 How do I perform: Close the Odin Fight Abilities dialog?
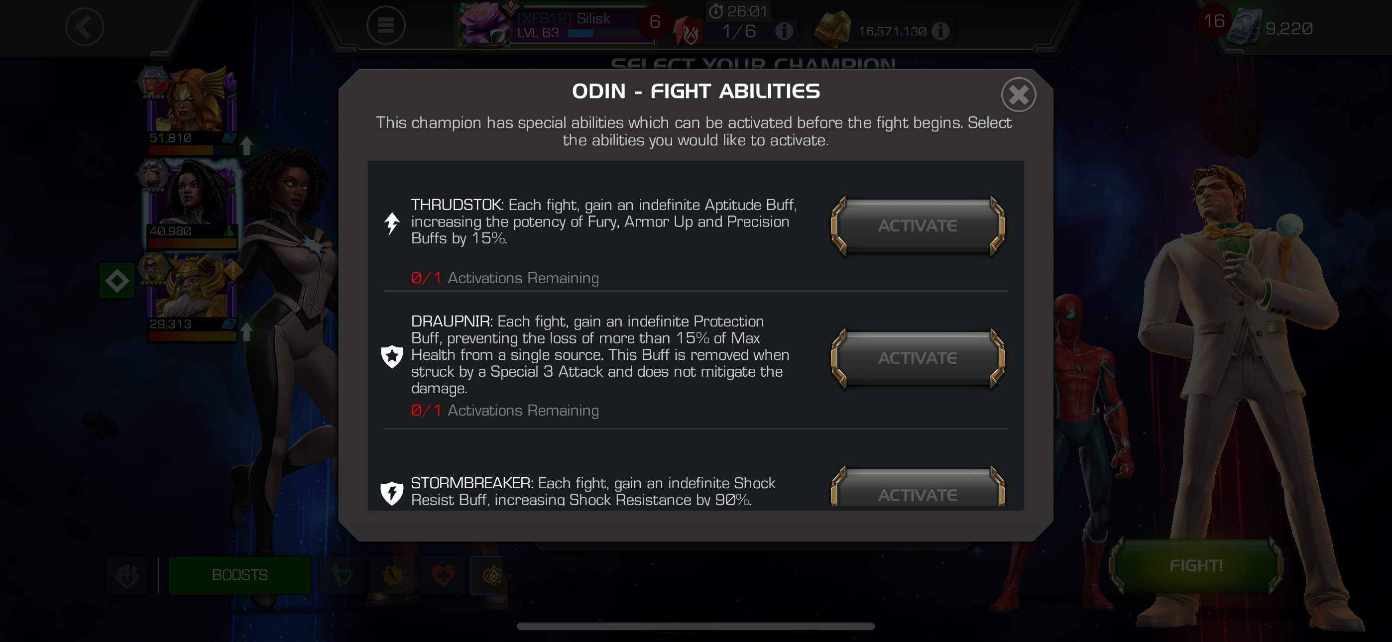1019,95
